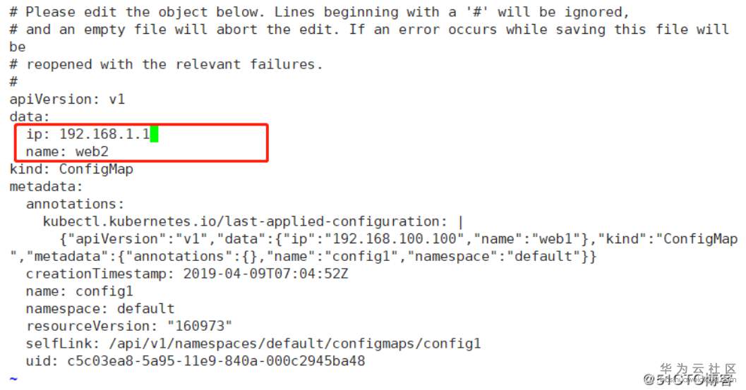Click the name: config1 line

(79, 291)
